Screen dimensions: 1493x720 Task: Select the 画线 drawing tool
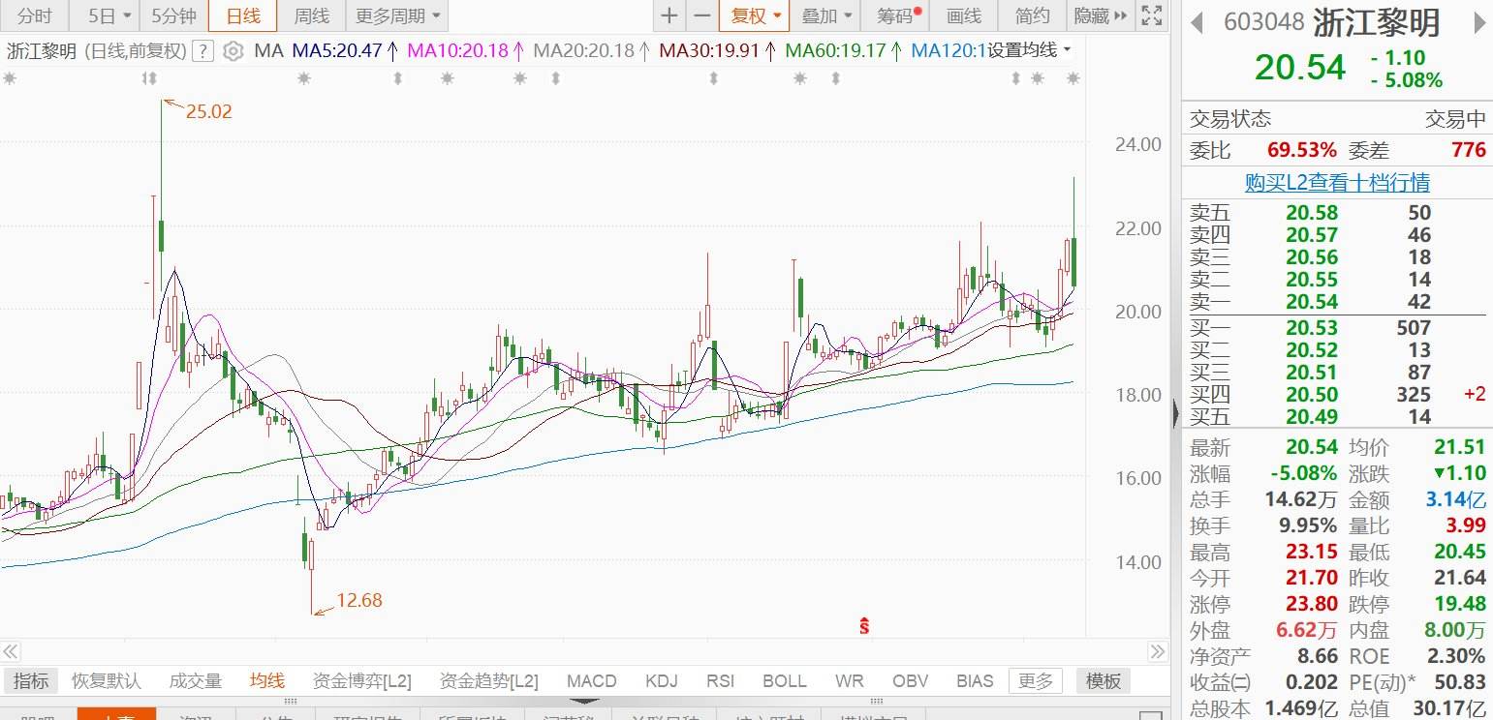click(963, 15)
